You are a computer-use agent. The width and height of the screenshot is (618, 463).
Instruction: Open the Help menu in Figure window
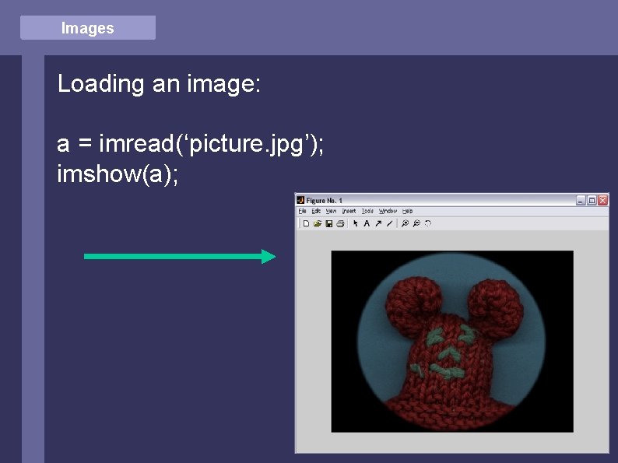(x=408, y=211)
